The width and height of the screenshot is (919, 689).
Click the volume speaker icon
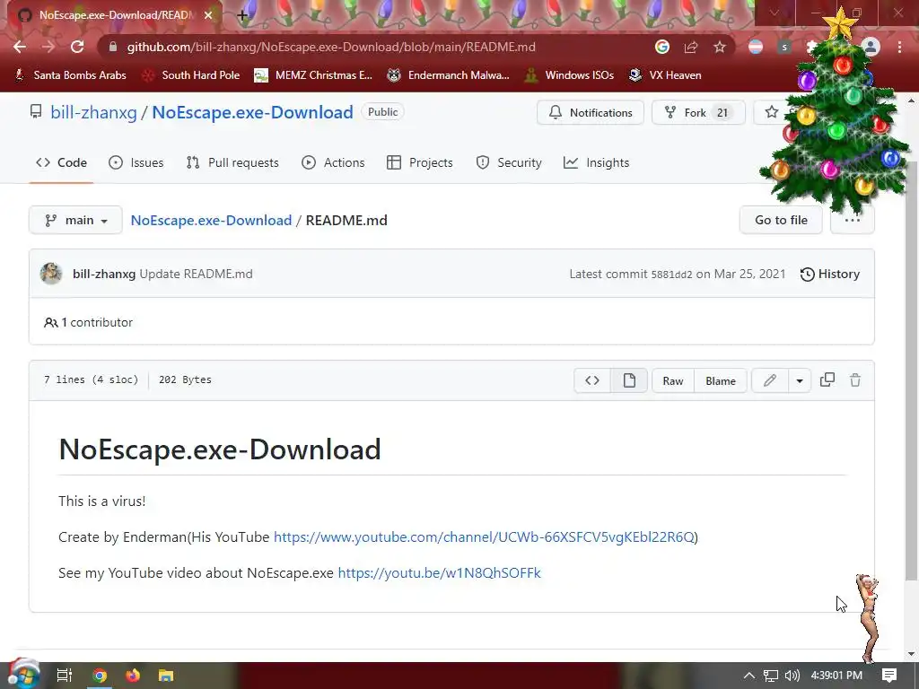[792, 676]
